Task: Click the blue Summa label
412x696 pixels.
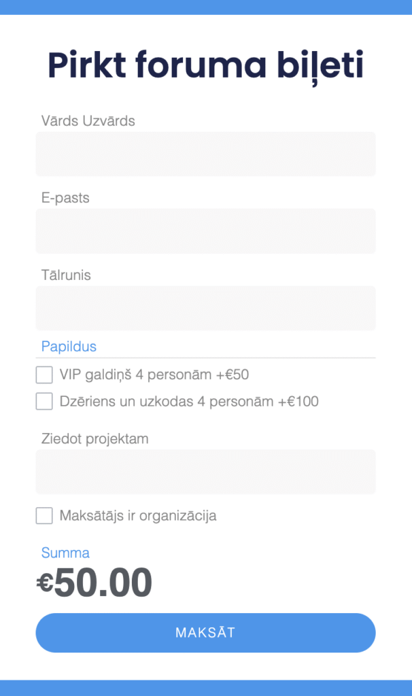Action: pos(65,553)
